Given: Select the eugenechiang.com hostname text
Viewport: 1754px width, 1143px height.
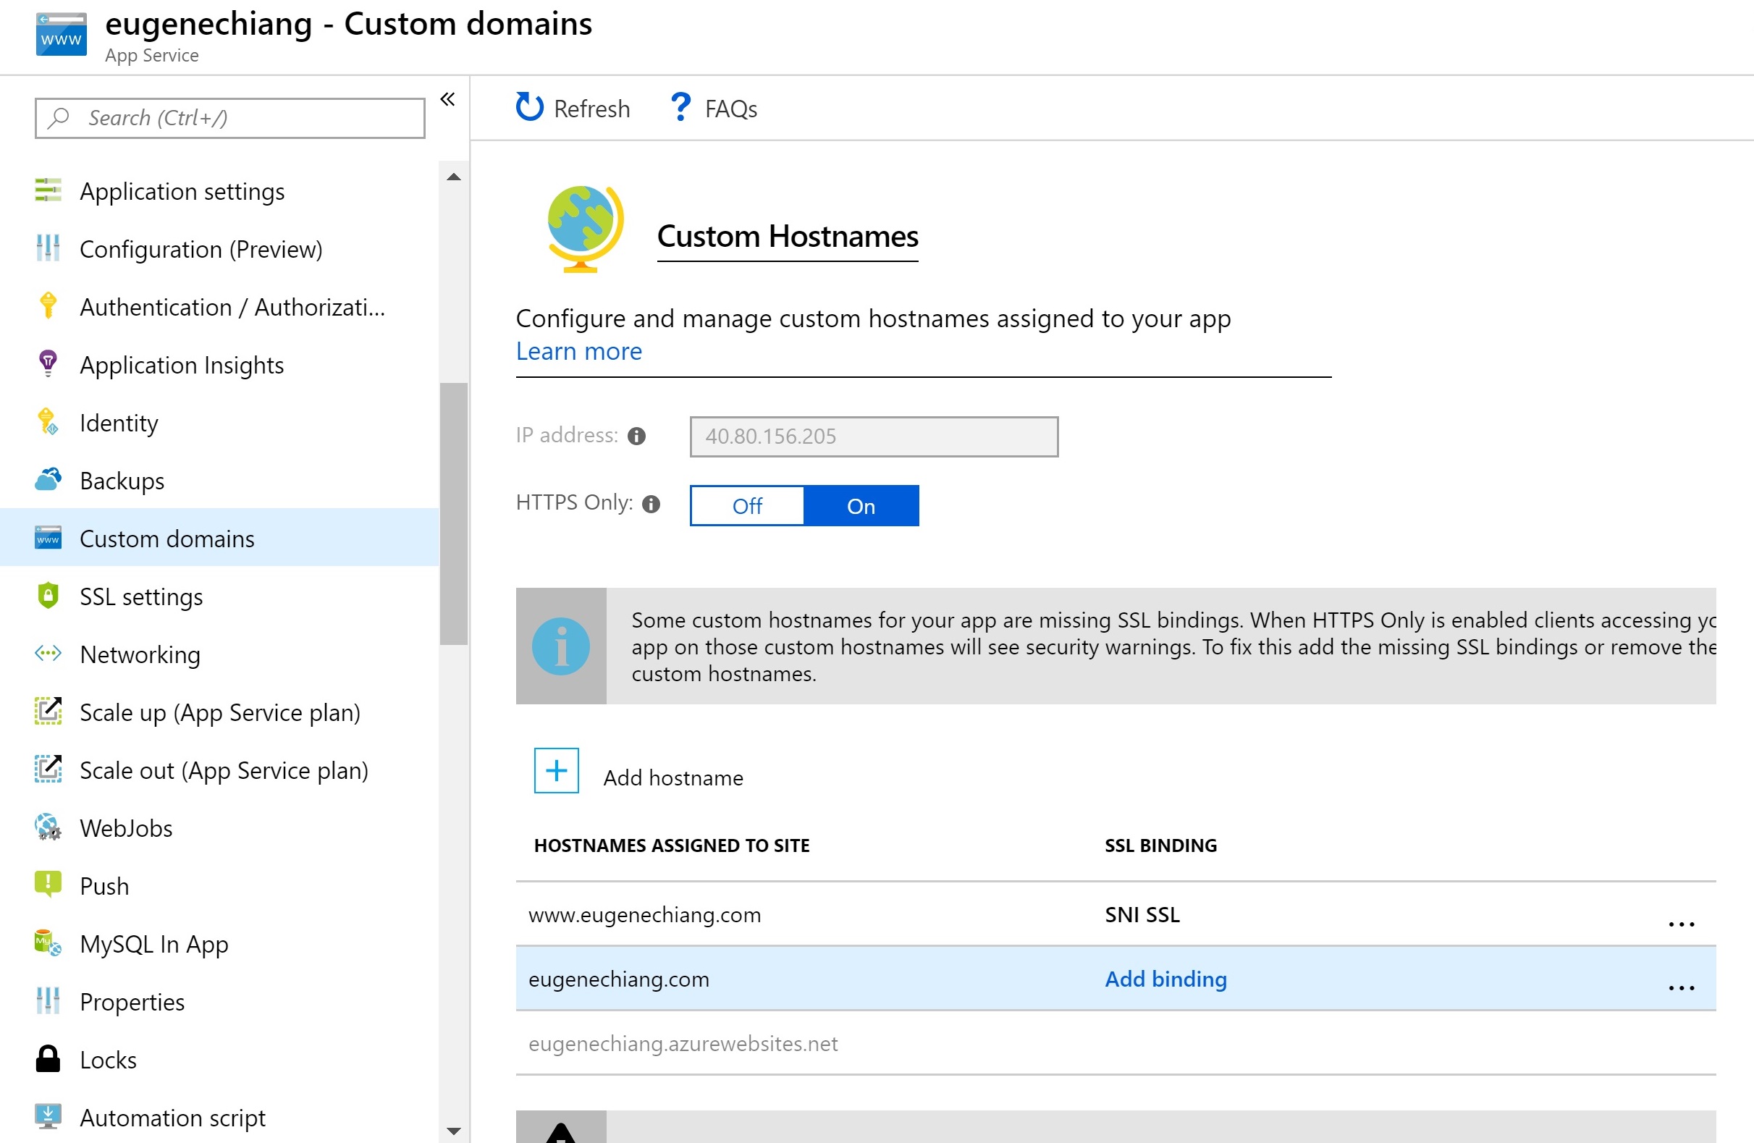Looking at the screenshot, I should (618, 979).
